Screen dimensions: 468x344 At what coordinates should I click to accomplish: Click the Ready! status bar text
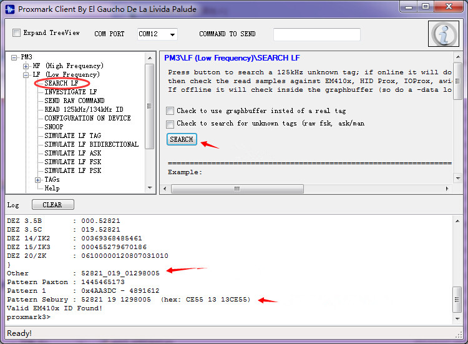tap(19, 333)
